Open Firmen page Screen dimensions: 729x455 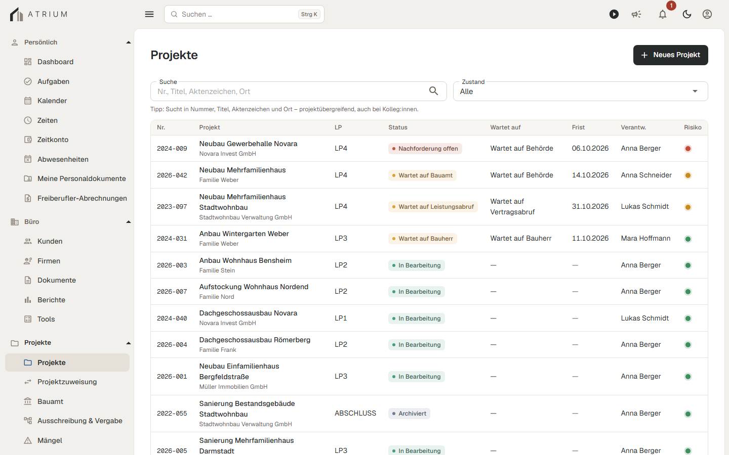pos(67,261)
